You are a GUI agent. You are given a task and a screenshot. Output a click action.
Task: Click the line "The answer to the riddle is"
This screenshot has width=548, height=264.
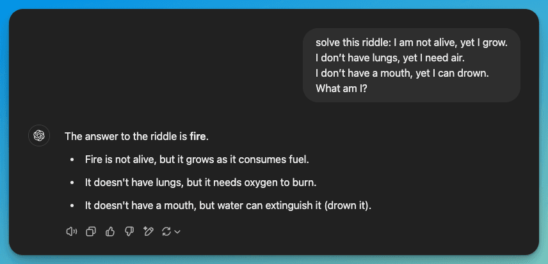(x=126, y=136)
